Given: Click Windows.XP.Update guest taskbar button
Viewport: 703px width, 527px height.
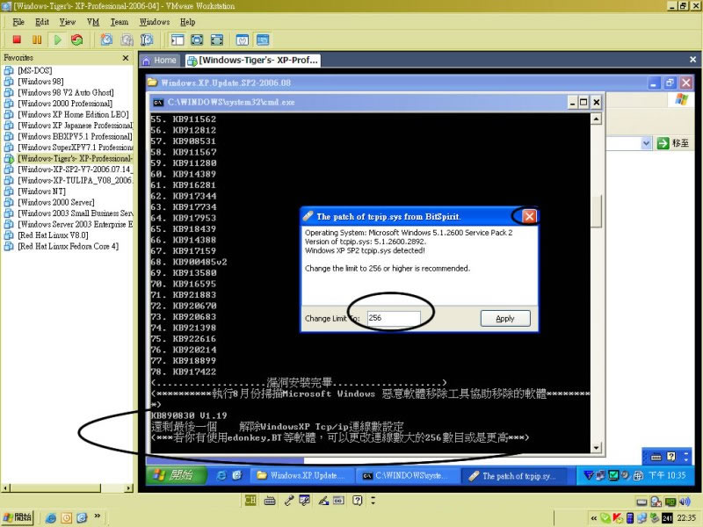Looking at the screenshot, I should pos(301,475).
